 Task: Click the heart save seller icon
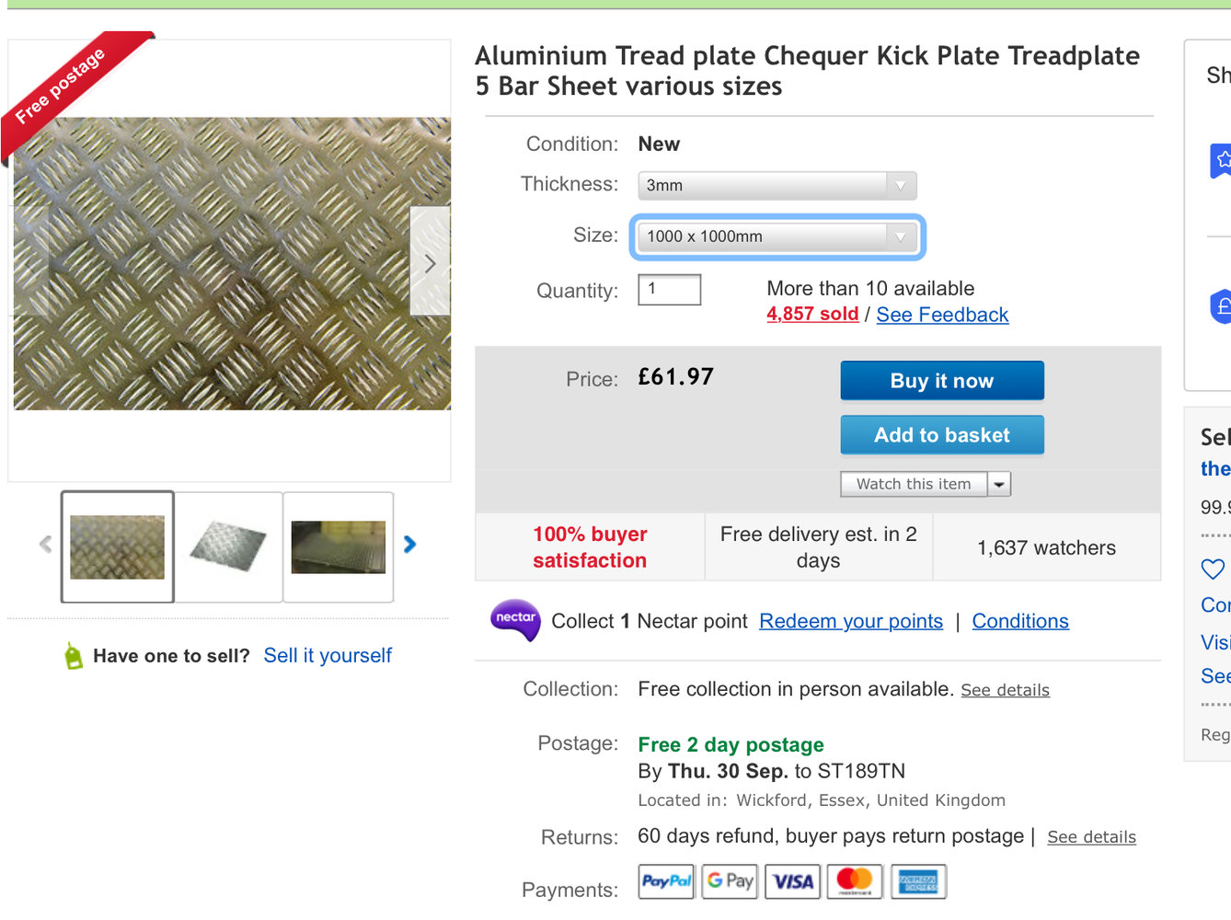coord(1213,569)
